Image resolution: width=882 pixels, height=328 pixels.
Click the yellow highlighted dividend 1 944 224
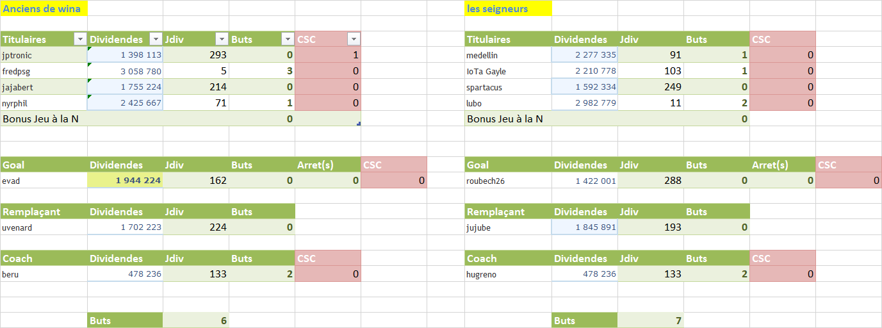click(126, 181)
